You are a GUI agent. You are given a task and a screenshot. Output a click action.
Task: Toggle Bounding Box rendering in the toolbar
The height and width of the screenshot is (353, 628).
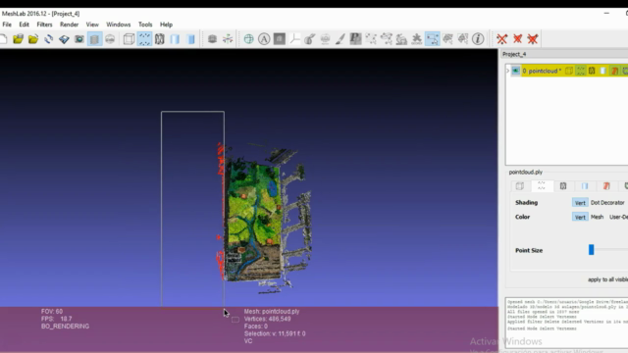point(129,39)
